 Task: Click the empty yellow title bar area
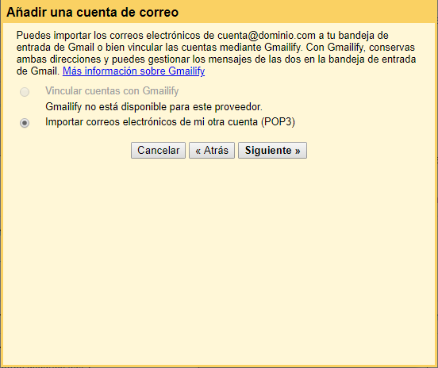point(307,12)
